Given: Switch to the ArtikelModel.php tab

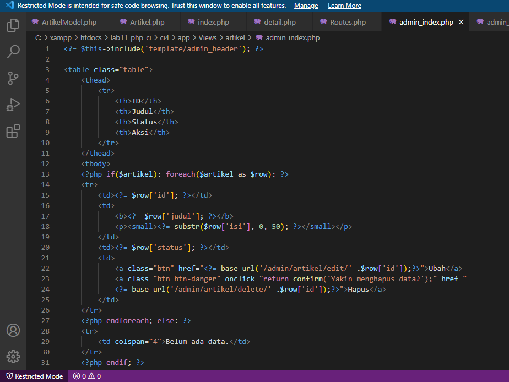Looking at the screenshot, I should [69, 23].
